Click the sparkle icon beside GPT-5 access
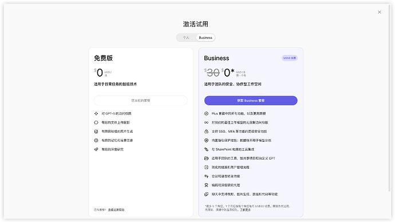 96,113
